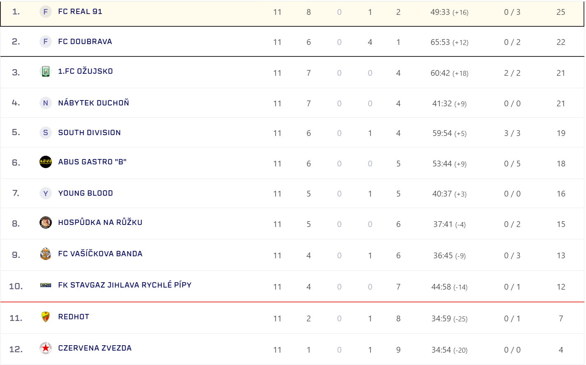Click the Young Blood 'Y' avatar
This screenshot has height=365, width=586.
[x=45, y=193]
